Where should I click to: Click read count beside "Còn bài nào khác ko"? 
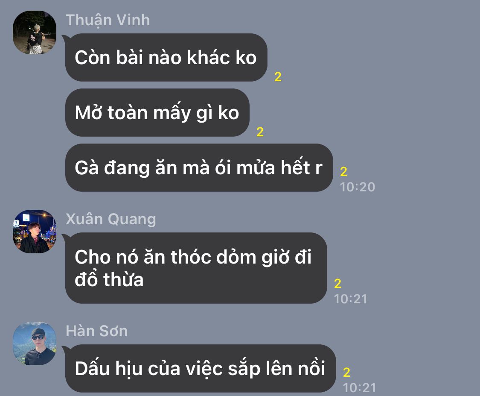(x=278, y=77)
